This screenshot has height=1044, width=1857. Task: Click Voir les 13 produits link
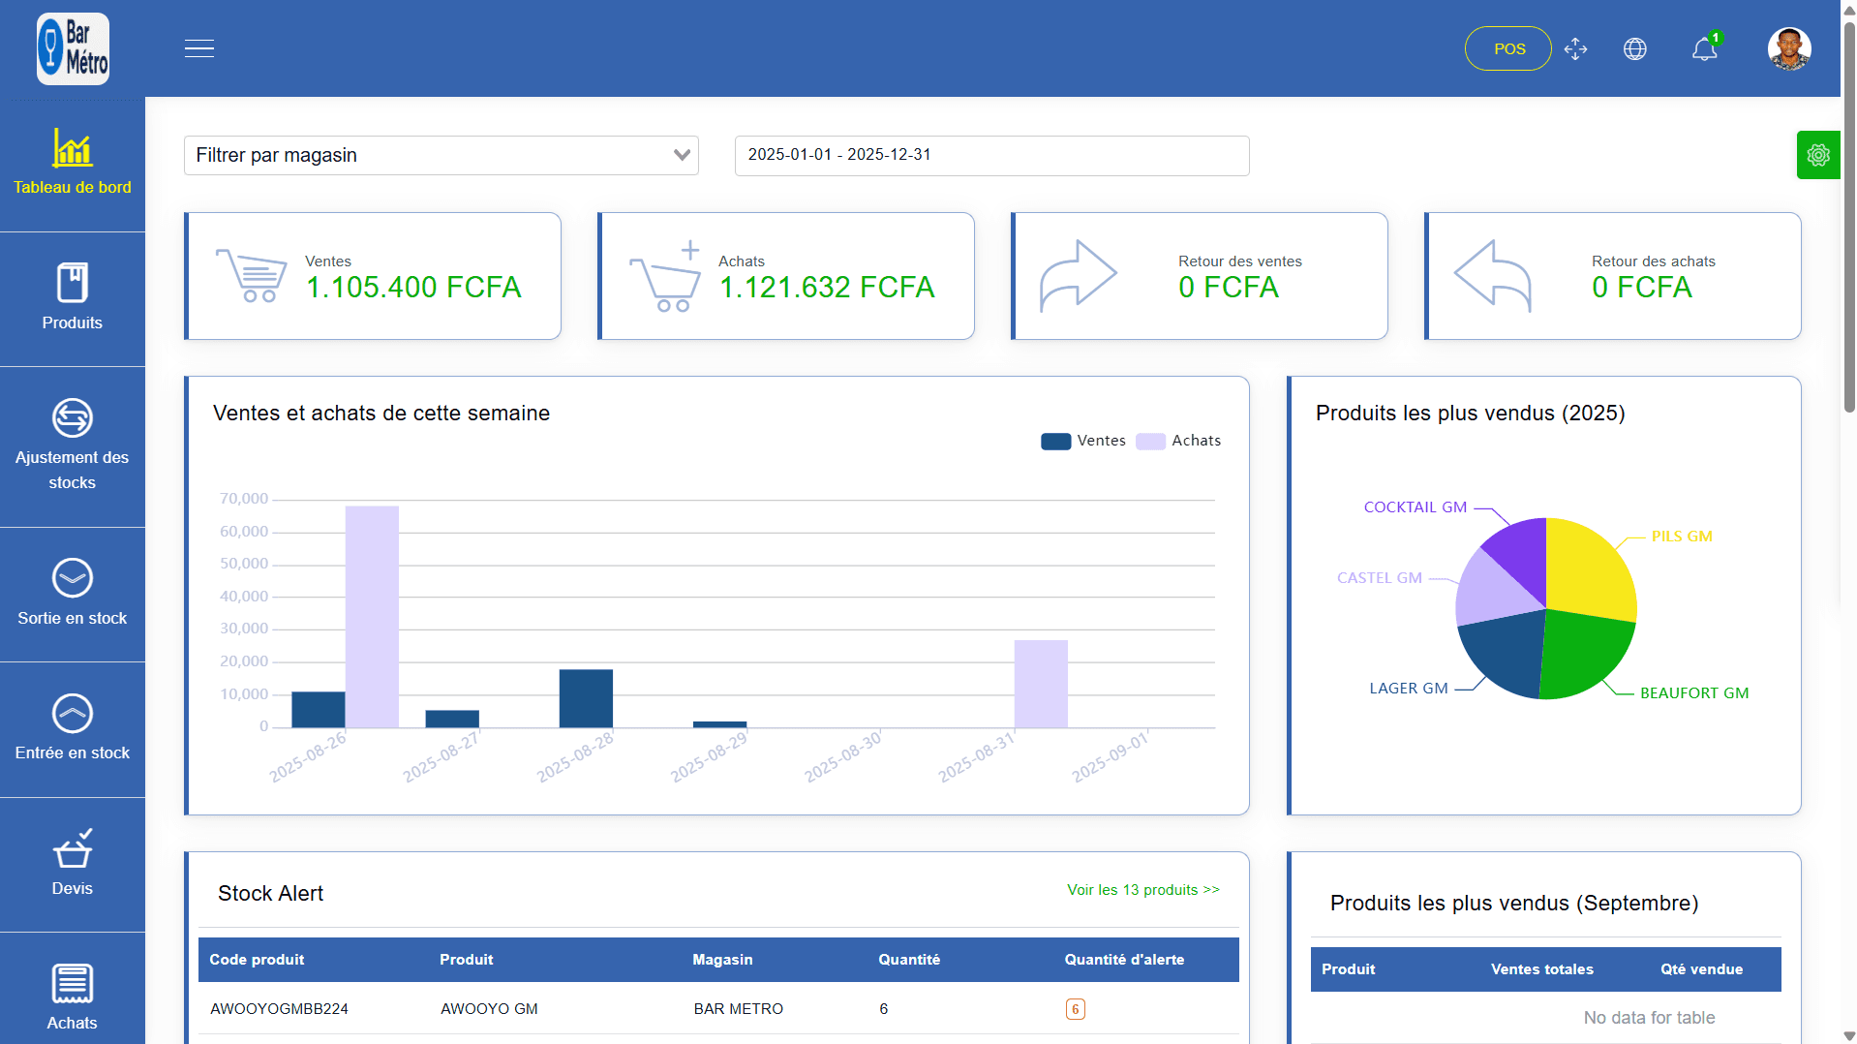(x=1142, y=890)
